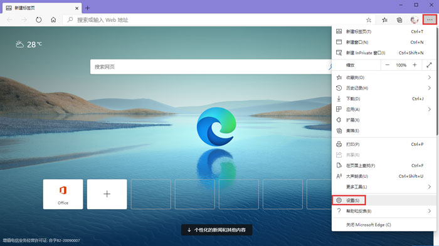This screenshot has width=439, height=246.
Task: Click the 搜索网页 search box
Action: pyautogui.click(x=211, y=67)
